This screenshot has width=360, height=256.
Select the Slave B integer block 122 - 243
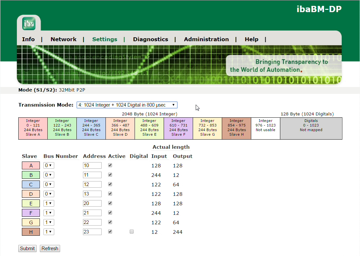click(62, 128)
